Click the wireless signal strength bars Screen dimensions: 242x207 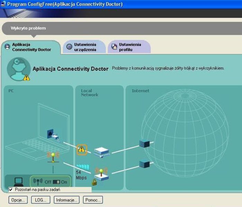click(83, 167)
